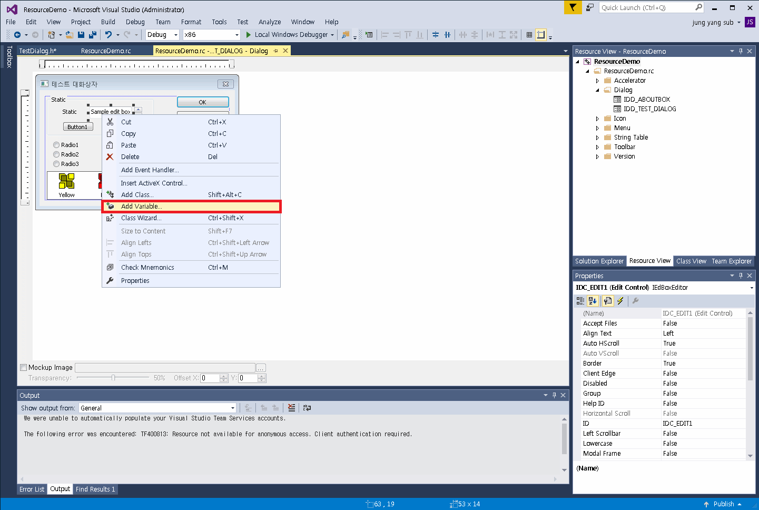
Task: Click the Properties page icon in Properties panel
Action: [x=608, y=301]
